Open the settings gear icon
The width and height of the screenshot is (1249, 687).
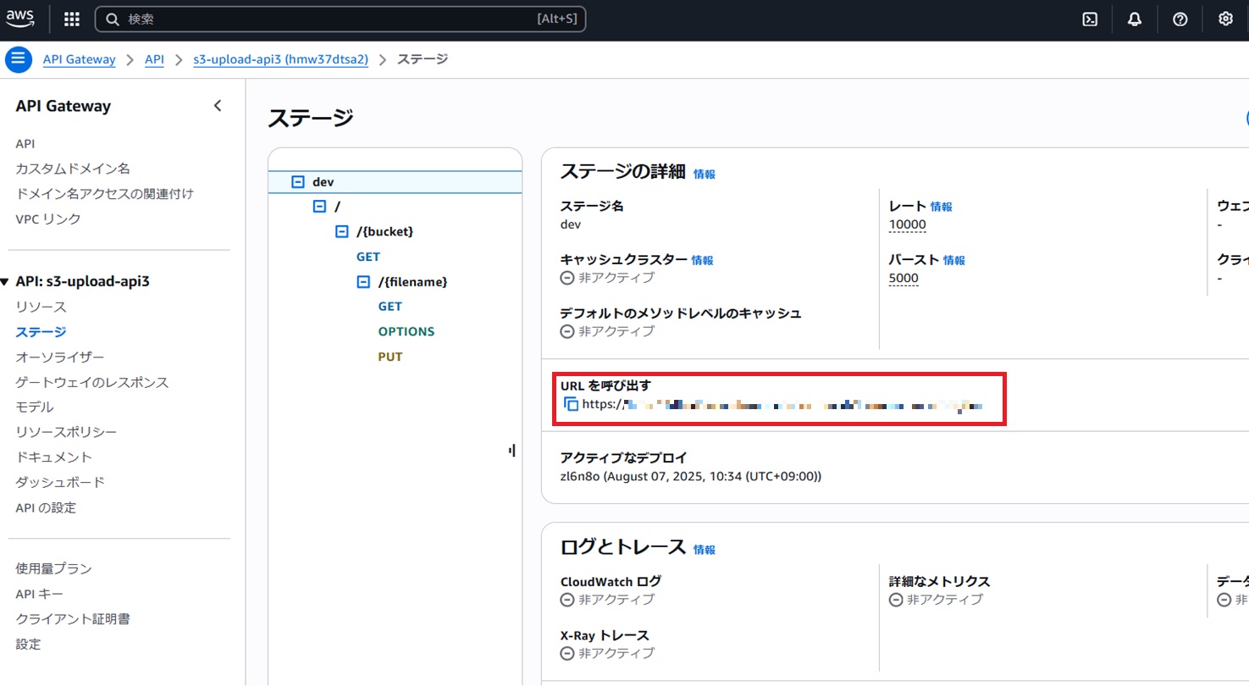[x=1225, y=19]
